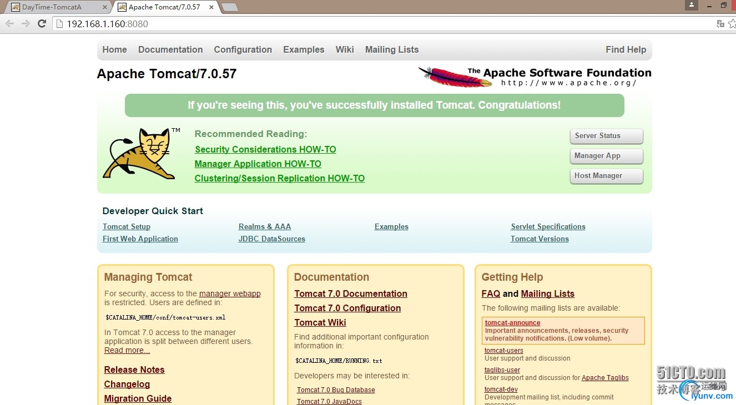The height and width of the screenshot is (405, 736).
Task: Open Examples in the top navigation bar
Action: [x=304, y=49]
